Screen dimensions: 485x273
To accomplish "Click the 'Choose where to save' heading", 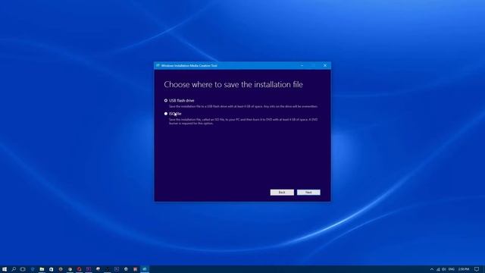I will pyautogui.click(x=233, y=84).
